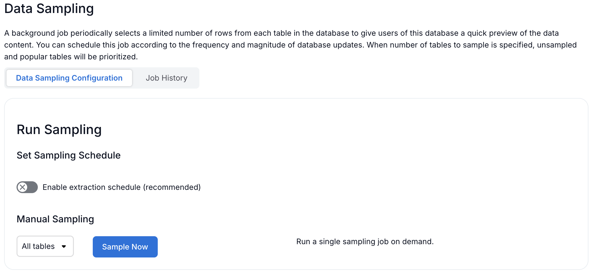The image size is (592, 274).
Task: Click the Data Sampling page title
Action: 49,9
